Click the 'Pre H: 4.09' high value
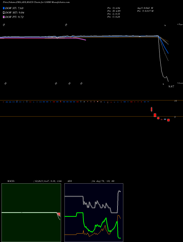 point(114,11)
